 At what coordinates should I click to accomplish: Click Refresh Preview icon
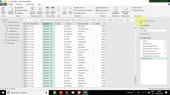(11, 9)
